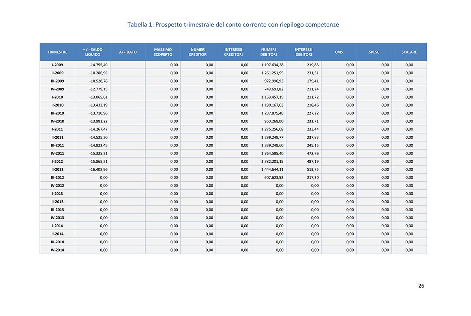Select the row label II-2012
471x316 pixels.
click(57, 169)
